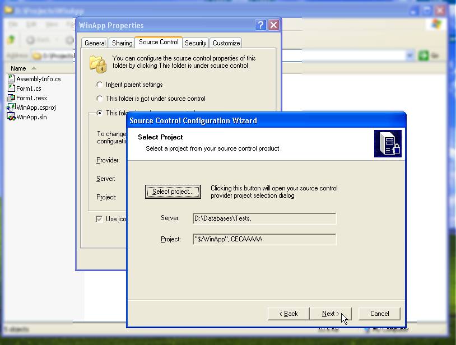Click WinApp.sln file name
The width and height of the screenshot is (456, 345).
pyautogui.click(x=31, y=117)
